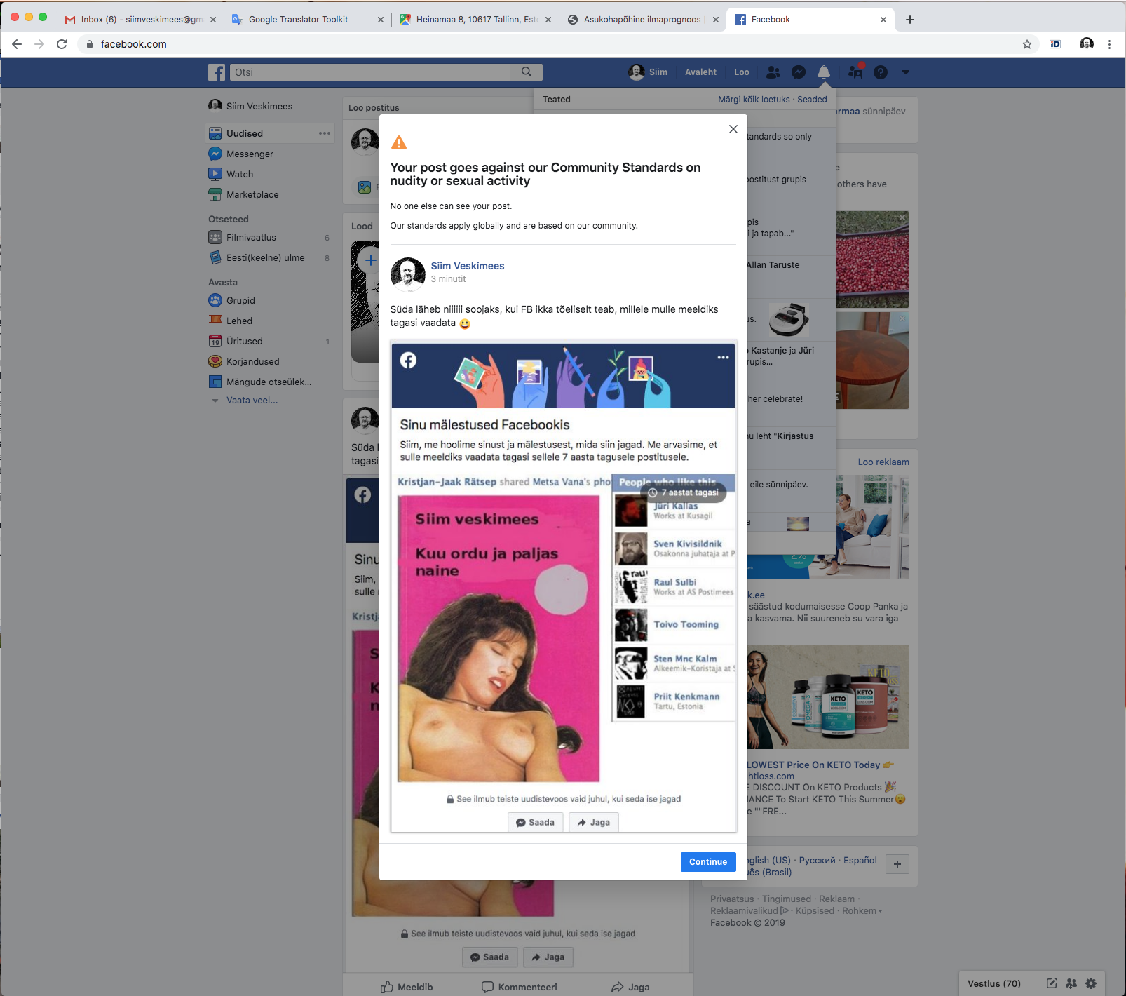Click Saada button in dialog memory card
Viewport: 1126px width, 996px height.
tap(536, 822)
